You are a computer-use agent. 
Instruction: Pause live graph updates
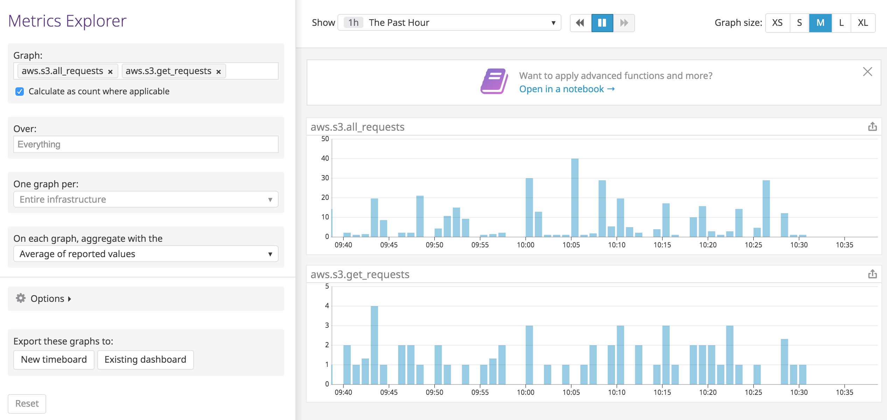tap(602, 23)
